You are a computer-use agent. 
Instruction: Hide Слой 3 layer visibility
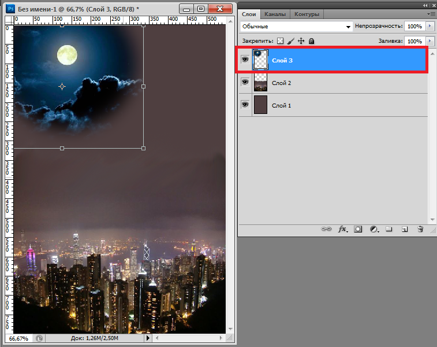245,60
